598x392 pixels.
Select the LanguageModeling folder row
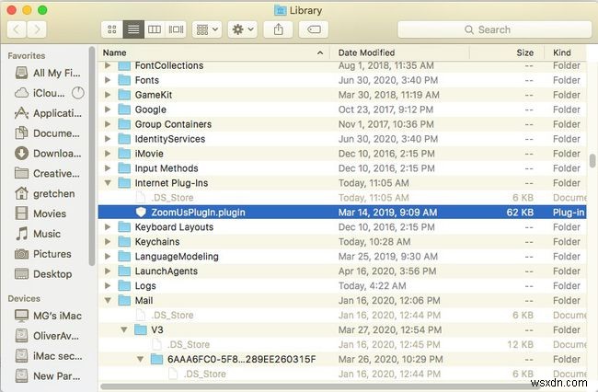pyautogui.click(x=342, y=256)
